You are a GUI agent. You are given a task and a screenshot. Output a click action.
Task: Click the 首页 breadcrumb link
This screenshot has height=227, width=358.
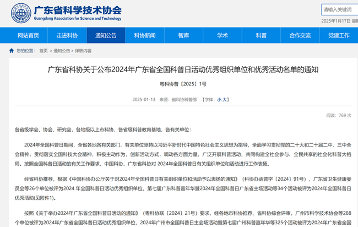[x=44, y=51]
